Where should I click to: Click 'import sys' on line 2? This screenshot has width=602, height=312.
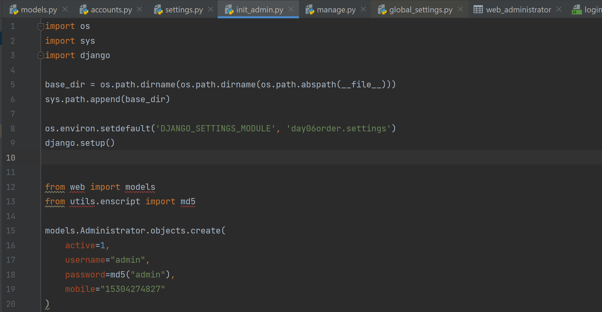coord(70,41)
